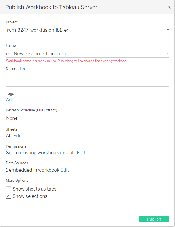Enable Show sheets as tabs checkbox

click(x=8, y=189)
